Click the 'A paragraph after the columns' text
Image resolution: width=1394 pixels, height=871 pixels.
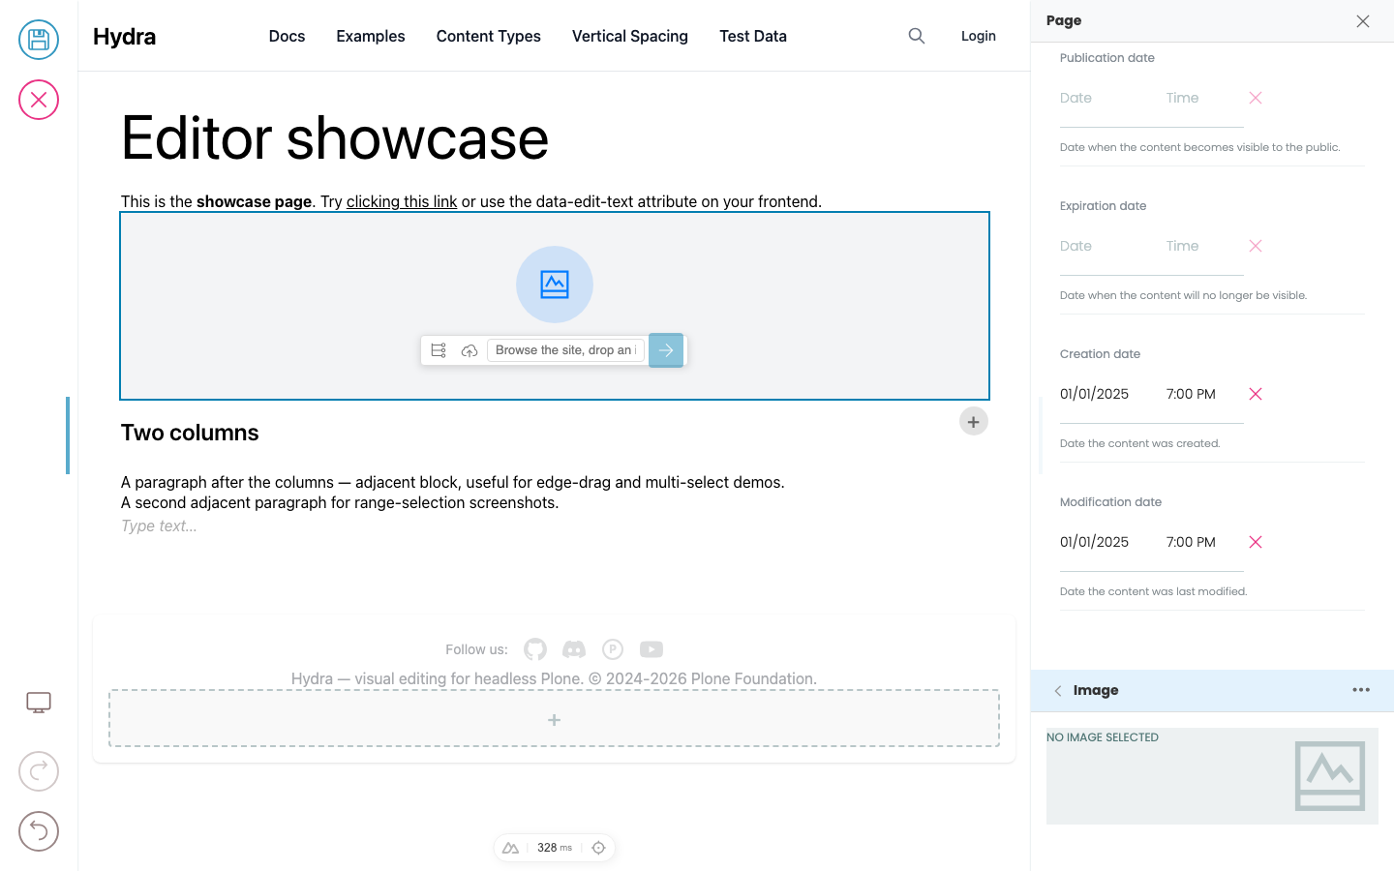click(x=453, y=482)
